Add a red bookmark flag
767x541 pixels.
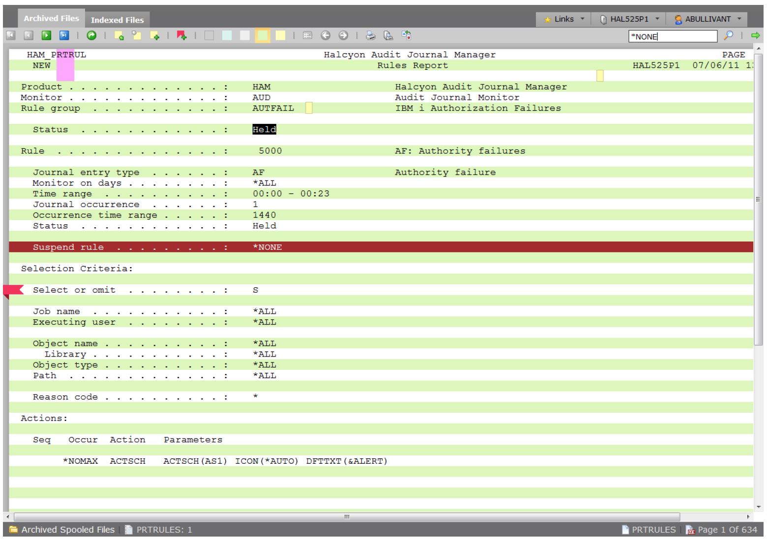(x=181, y=35)
